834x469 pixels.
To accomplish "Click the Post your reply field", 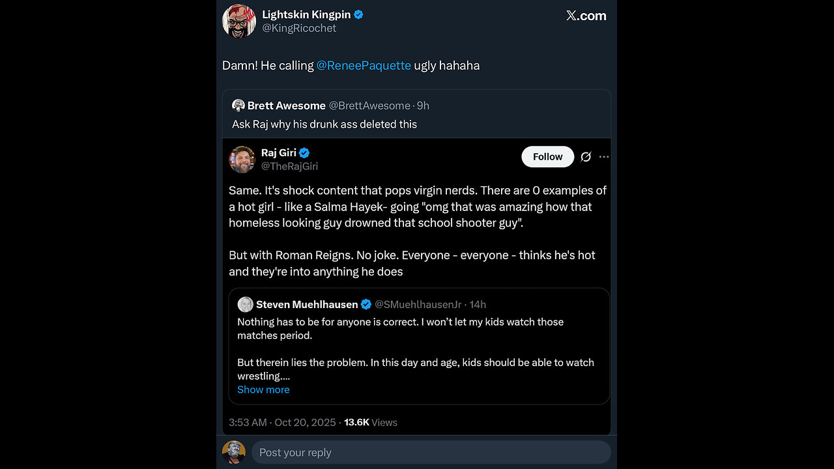I will (430, 452).
